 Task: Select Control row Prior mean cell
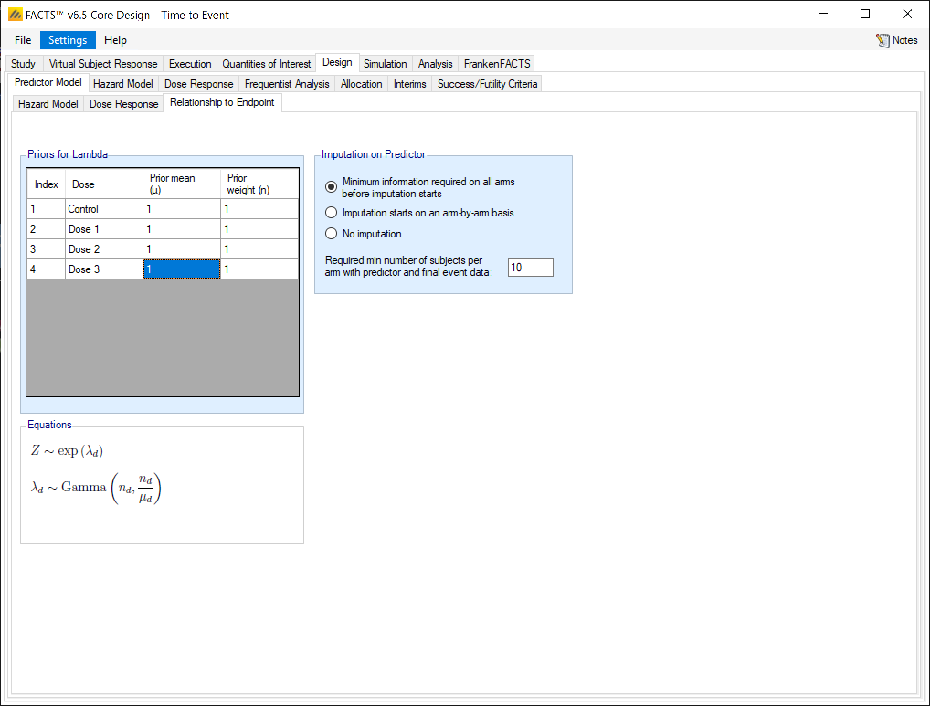[x=181, y=209]
